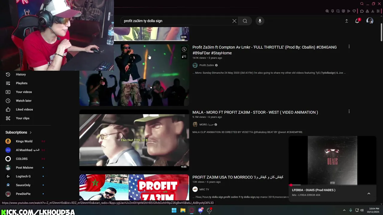
Task: Open the Windows Start button
Action: [x=174, y=210]
